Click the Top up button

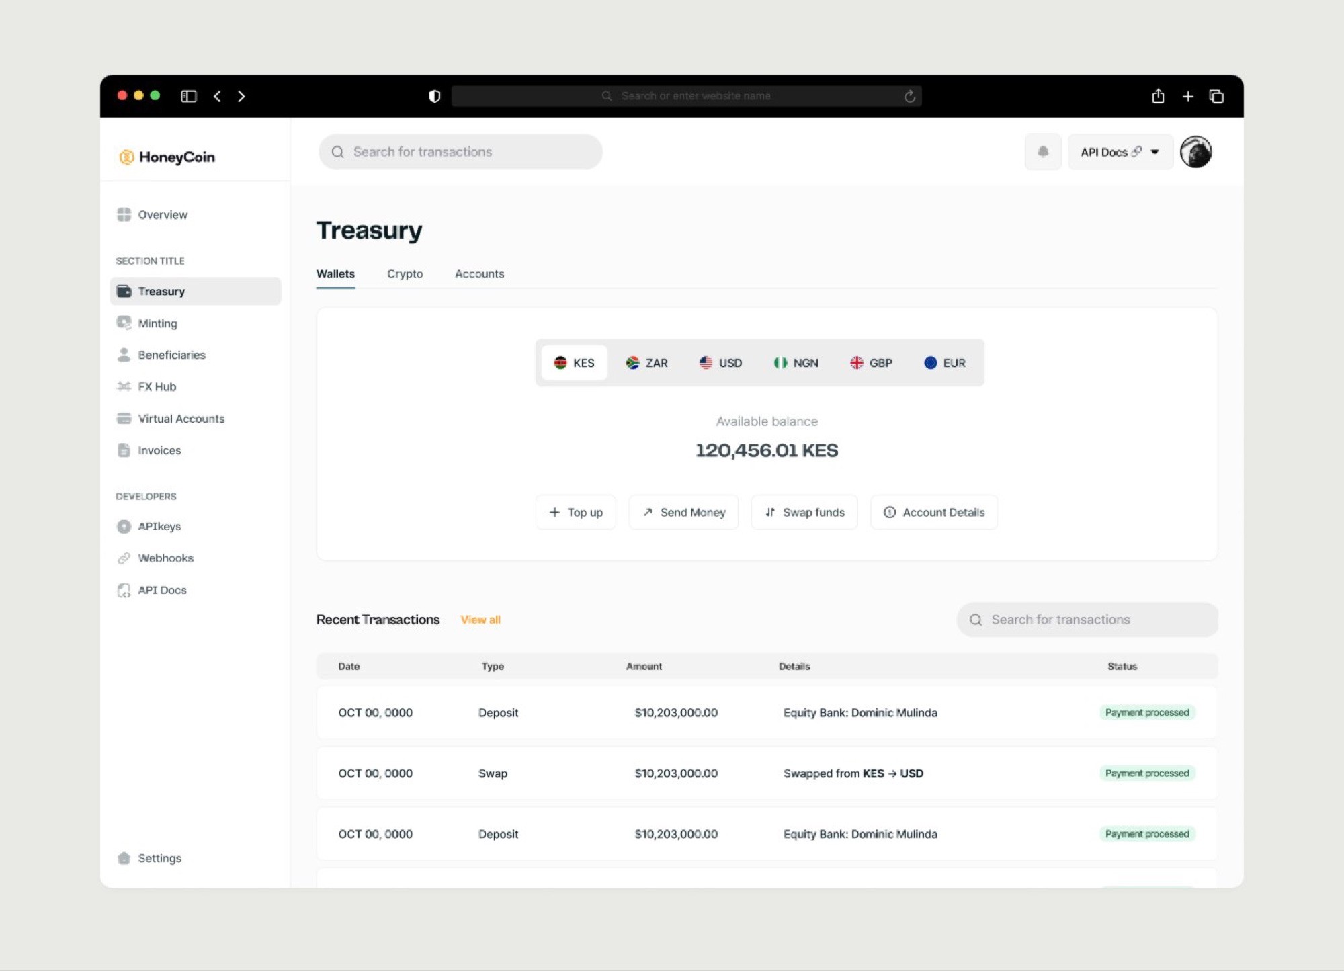pos(576,512)
